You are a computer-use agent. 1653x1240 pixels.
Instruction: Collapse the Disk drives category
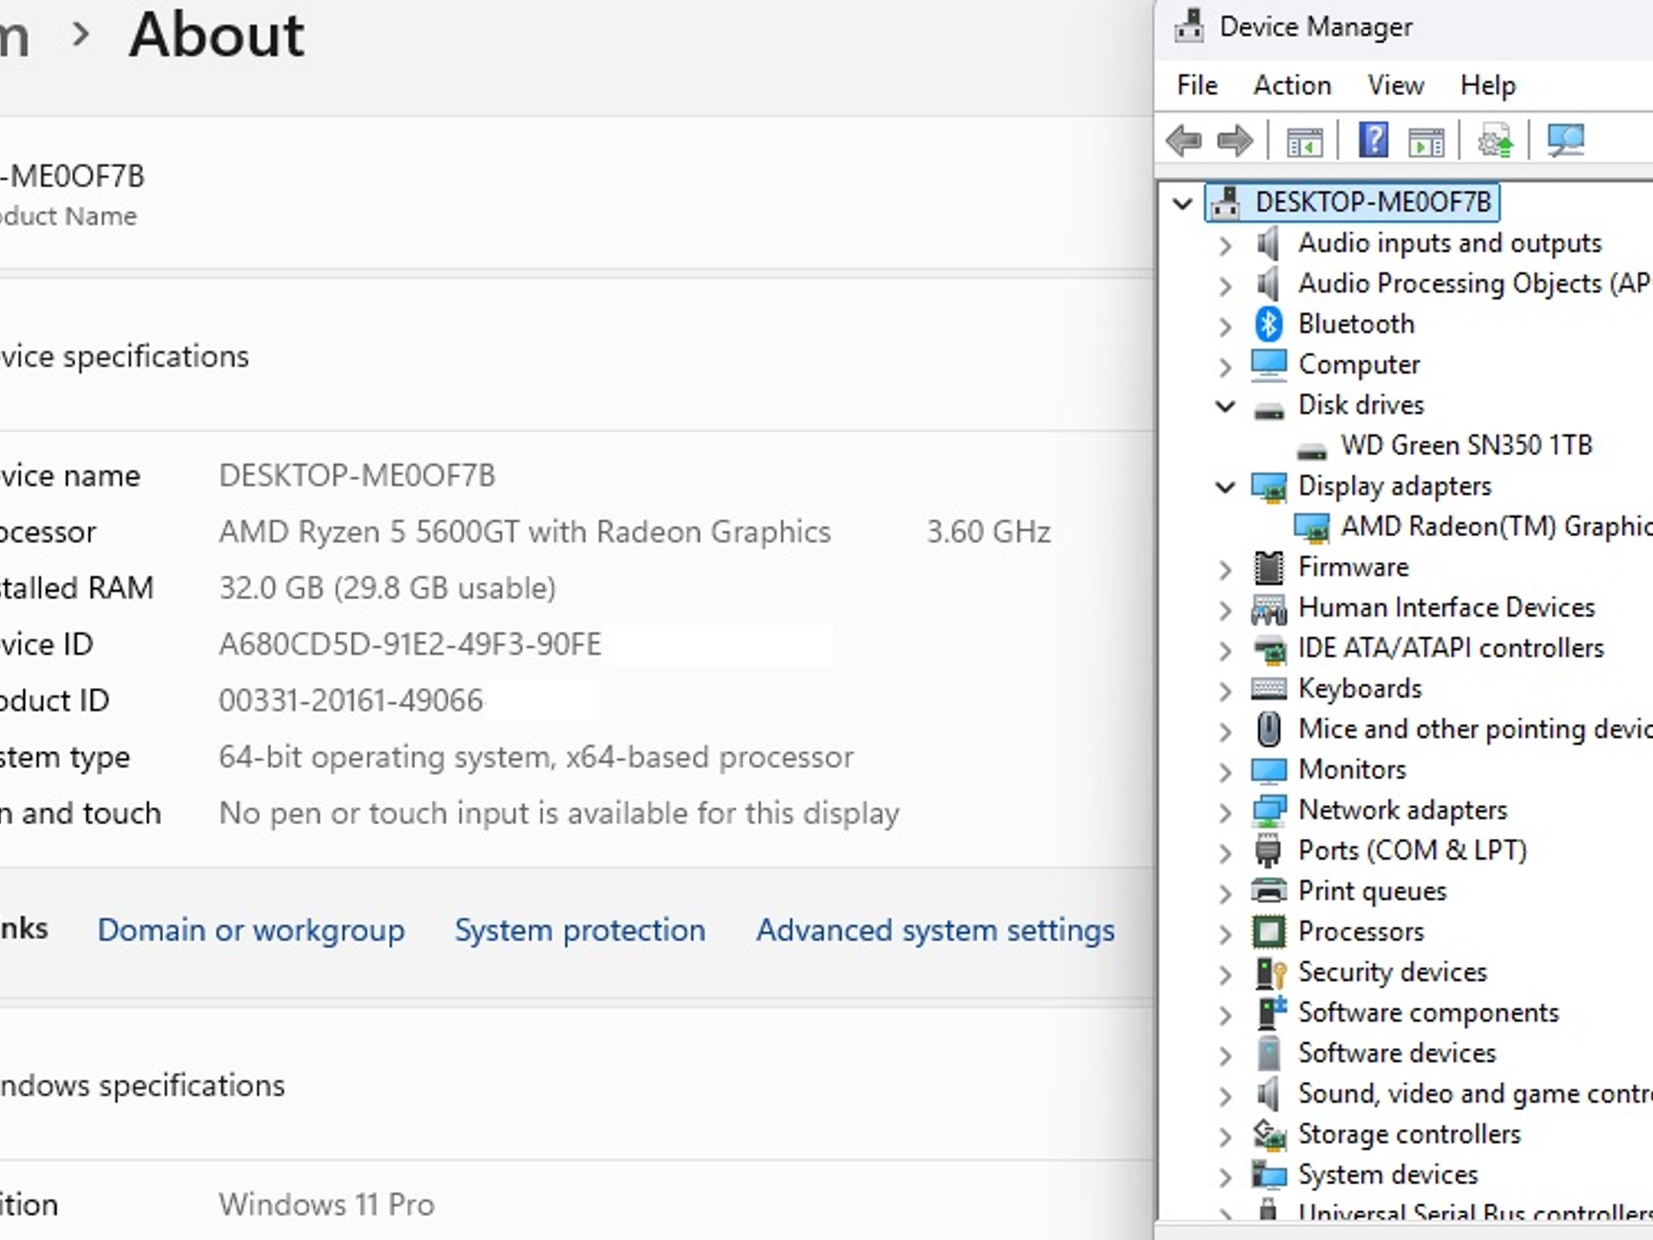coord(1225,405)
